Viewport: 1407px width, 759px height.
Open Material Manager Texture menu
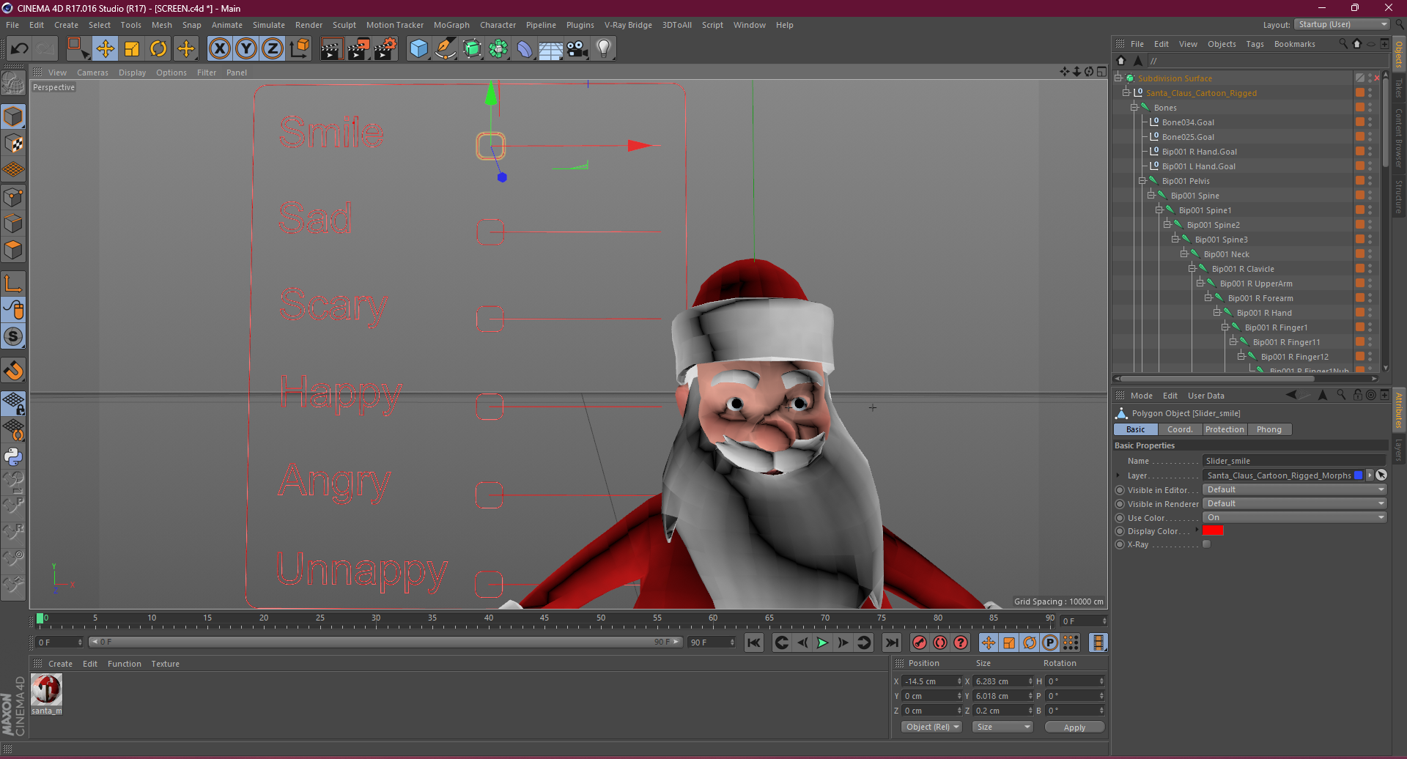tap(165, 664)
